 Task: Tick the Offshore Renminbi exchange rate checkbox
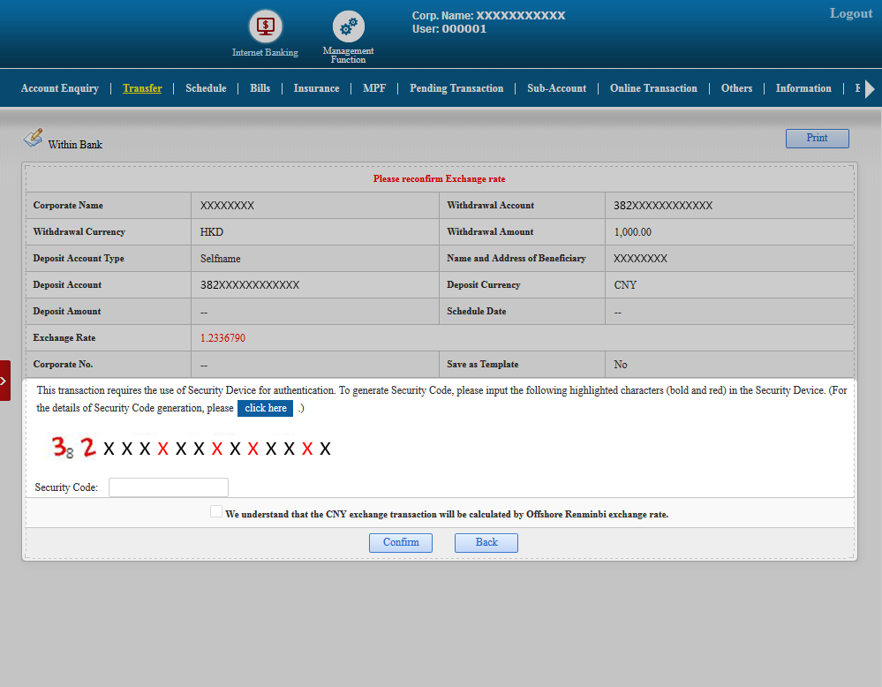pos(216,512)
